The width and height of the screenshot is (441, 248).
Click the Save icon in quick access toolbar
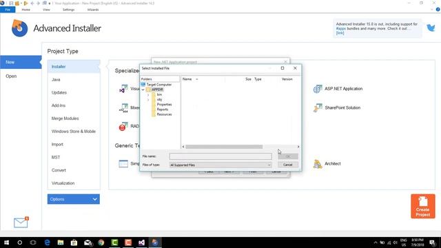click(11, 3)
